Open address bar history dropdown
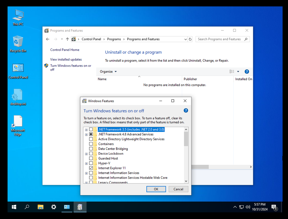288x219 pixels. (x=185, y=39)
